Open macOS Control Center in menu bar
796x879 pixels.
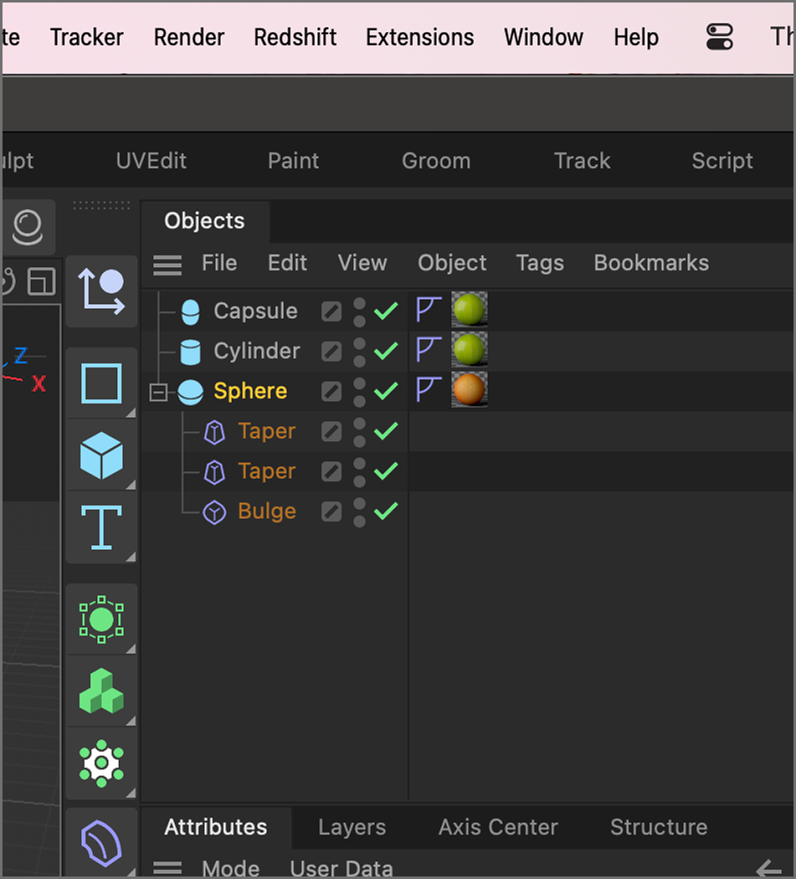pos(719,37)
